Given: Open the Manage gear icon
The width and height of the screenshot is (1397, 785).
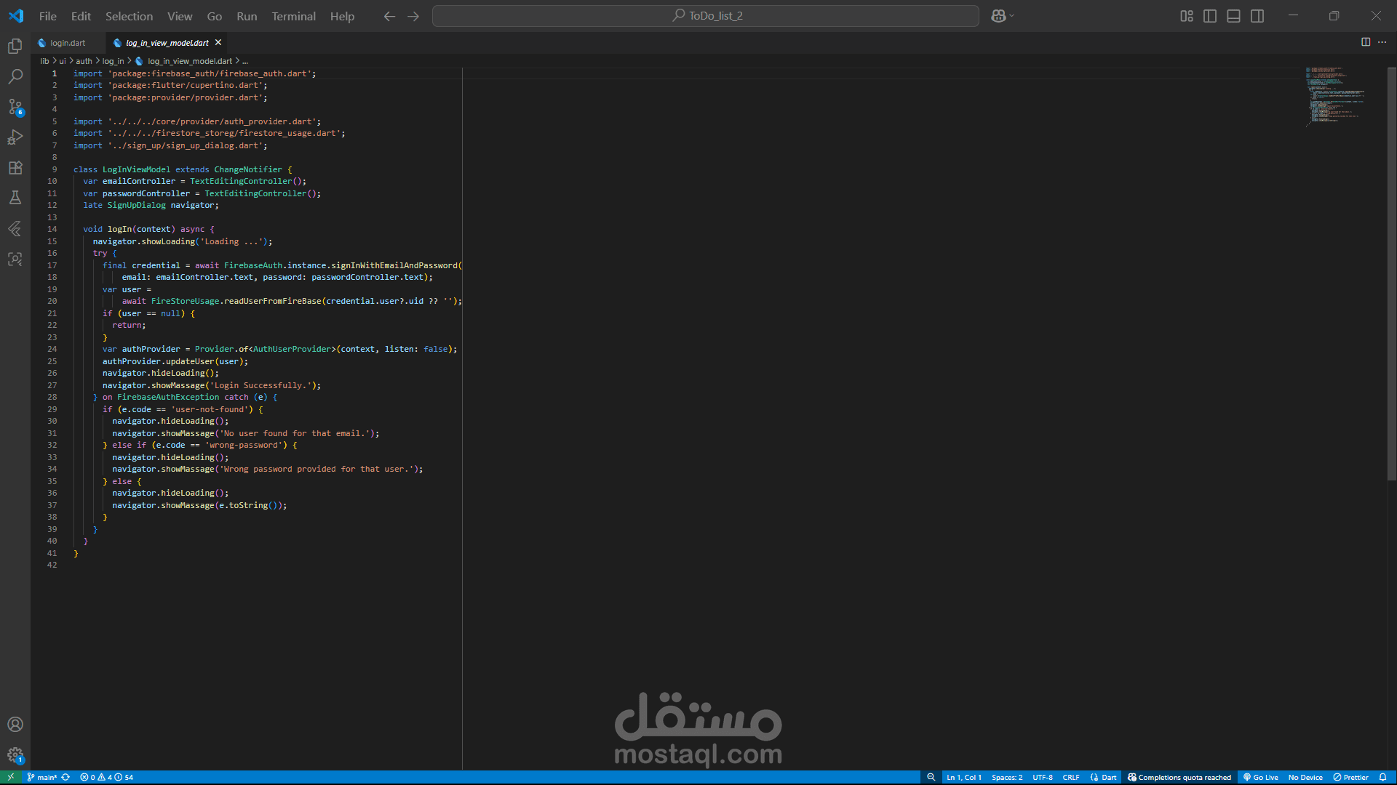Looking at the screenshot, I should coord(15,755).
